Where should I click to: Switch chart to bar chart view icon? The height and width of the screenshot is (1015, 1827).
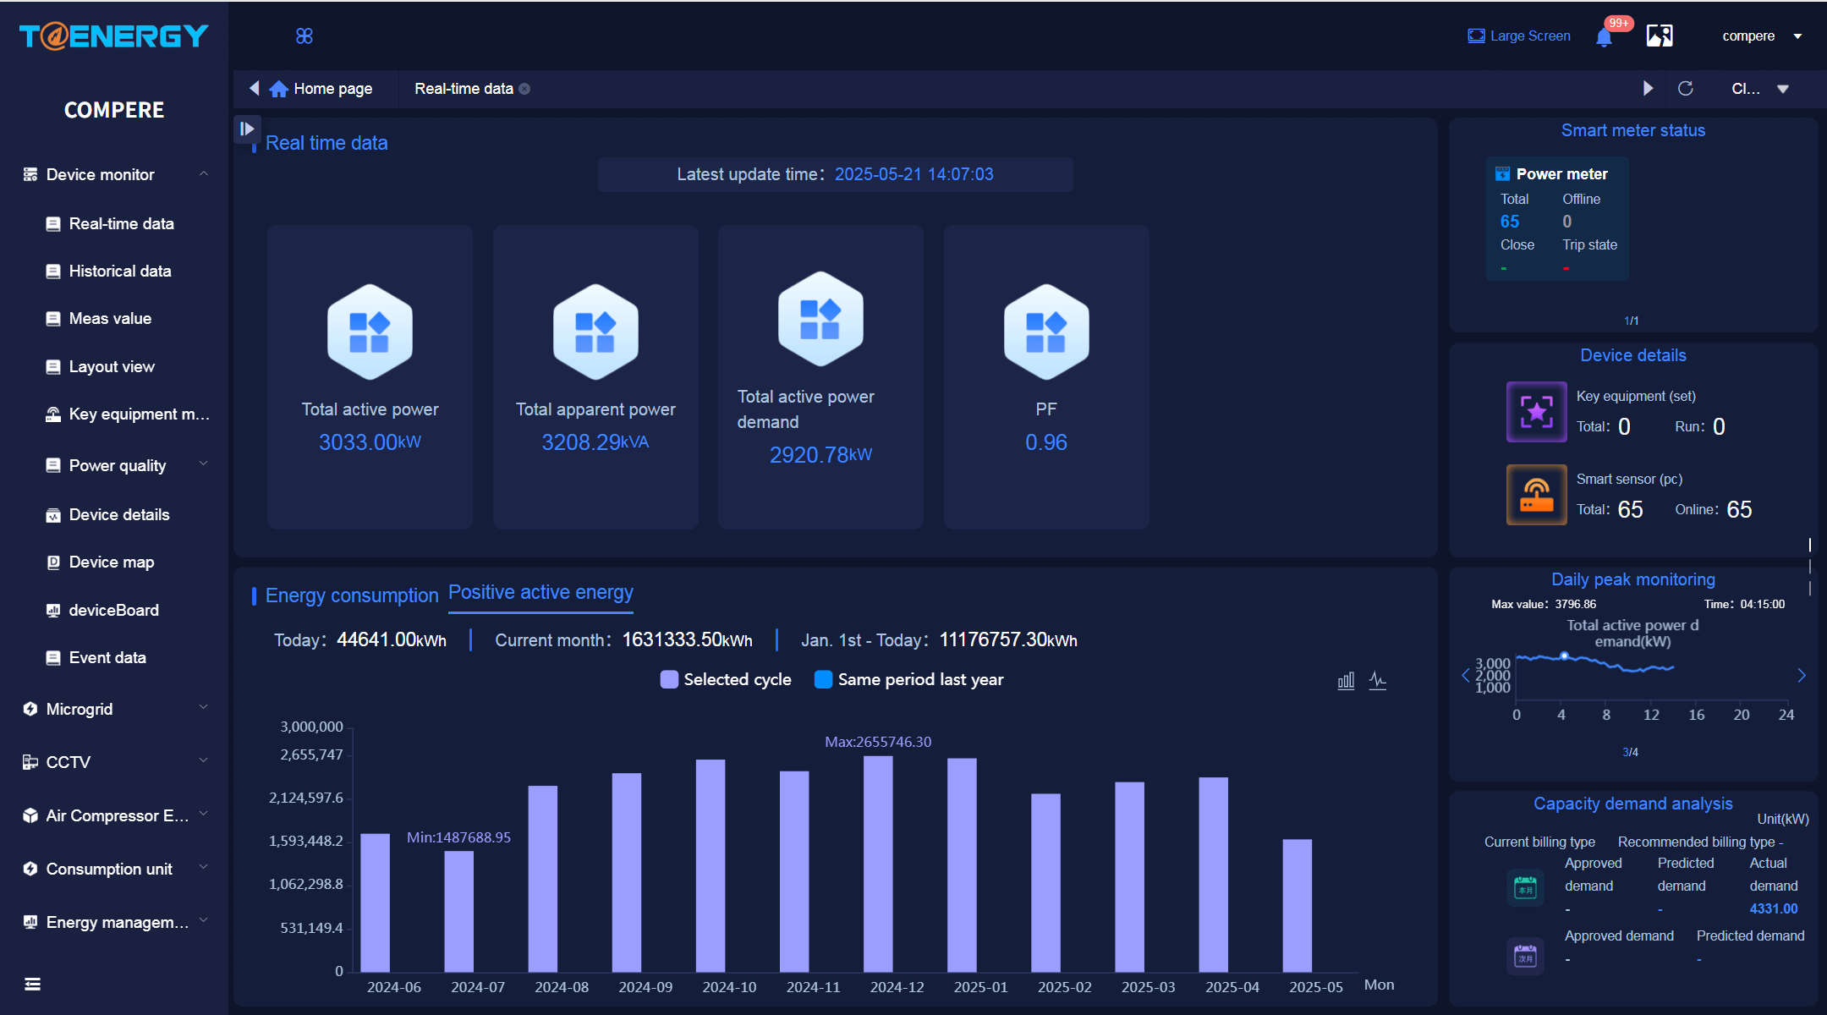(x=1346, y=681)
